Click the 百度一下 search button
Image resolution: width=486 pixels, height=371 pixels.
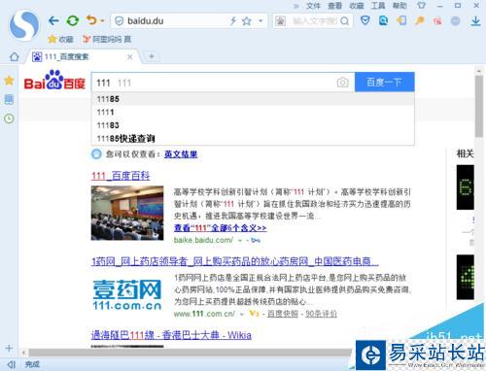tap(385, 82)
